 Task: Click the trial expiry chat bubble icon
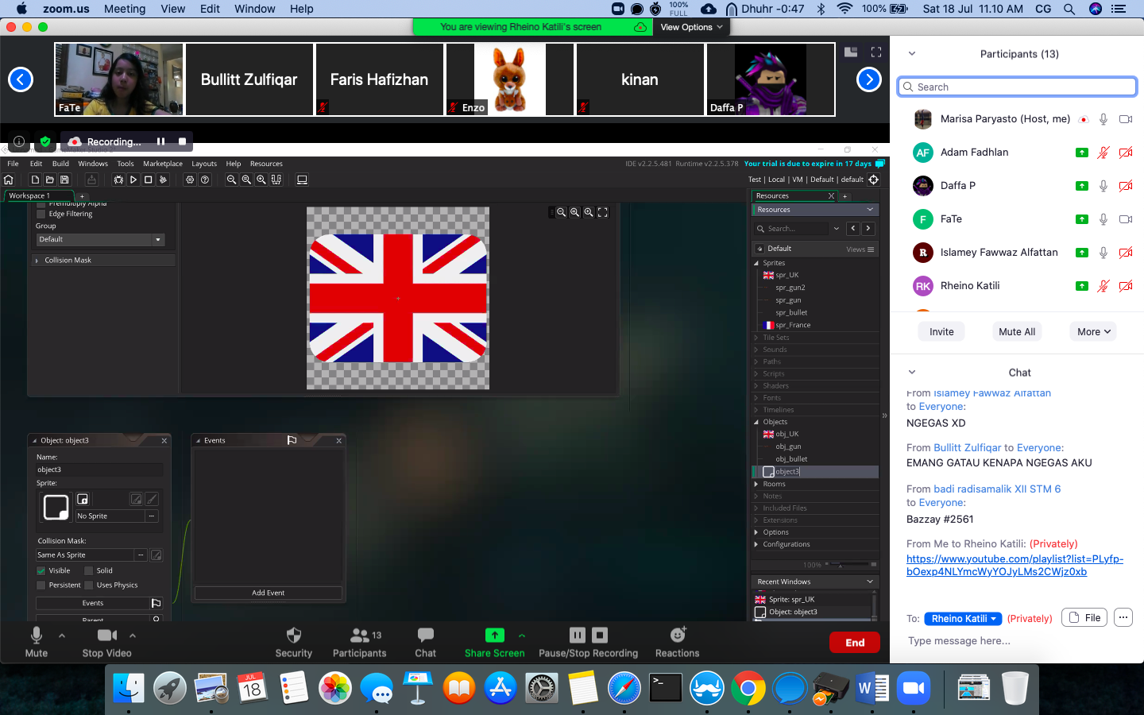(880, 164)
